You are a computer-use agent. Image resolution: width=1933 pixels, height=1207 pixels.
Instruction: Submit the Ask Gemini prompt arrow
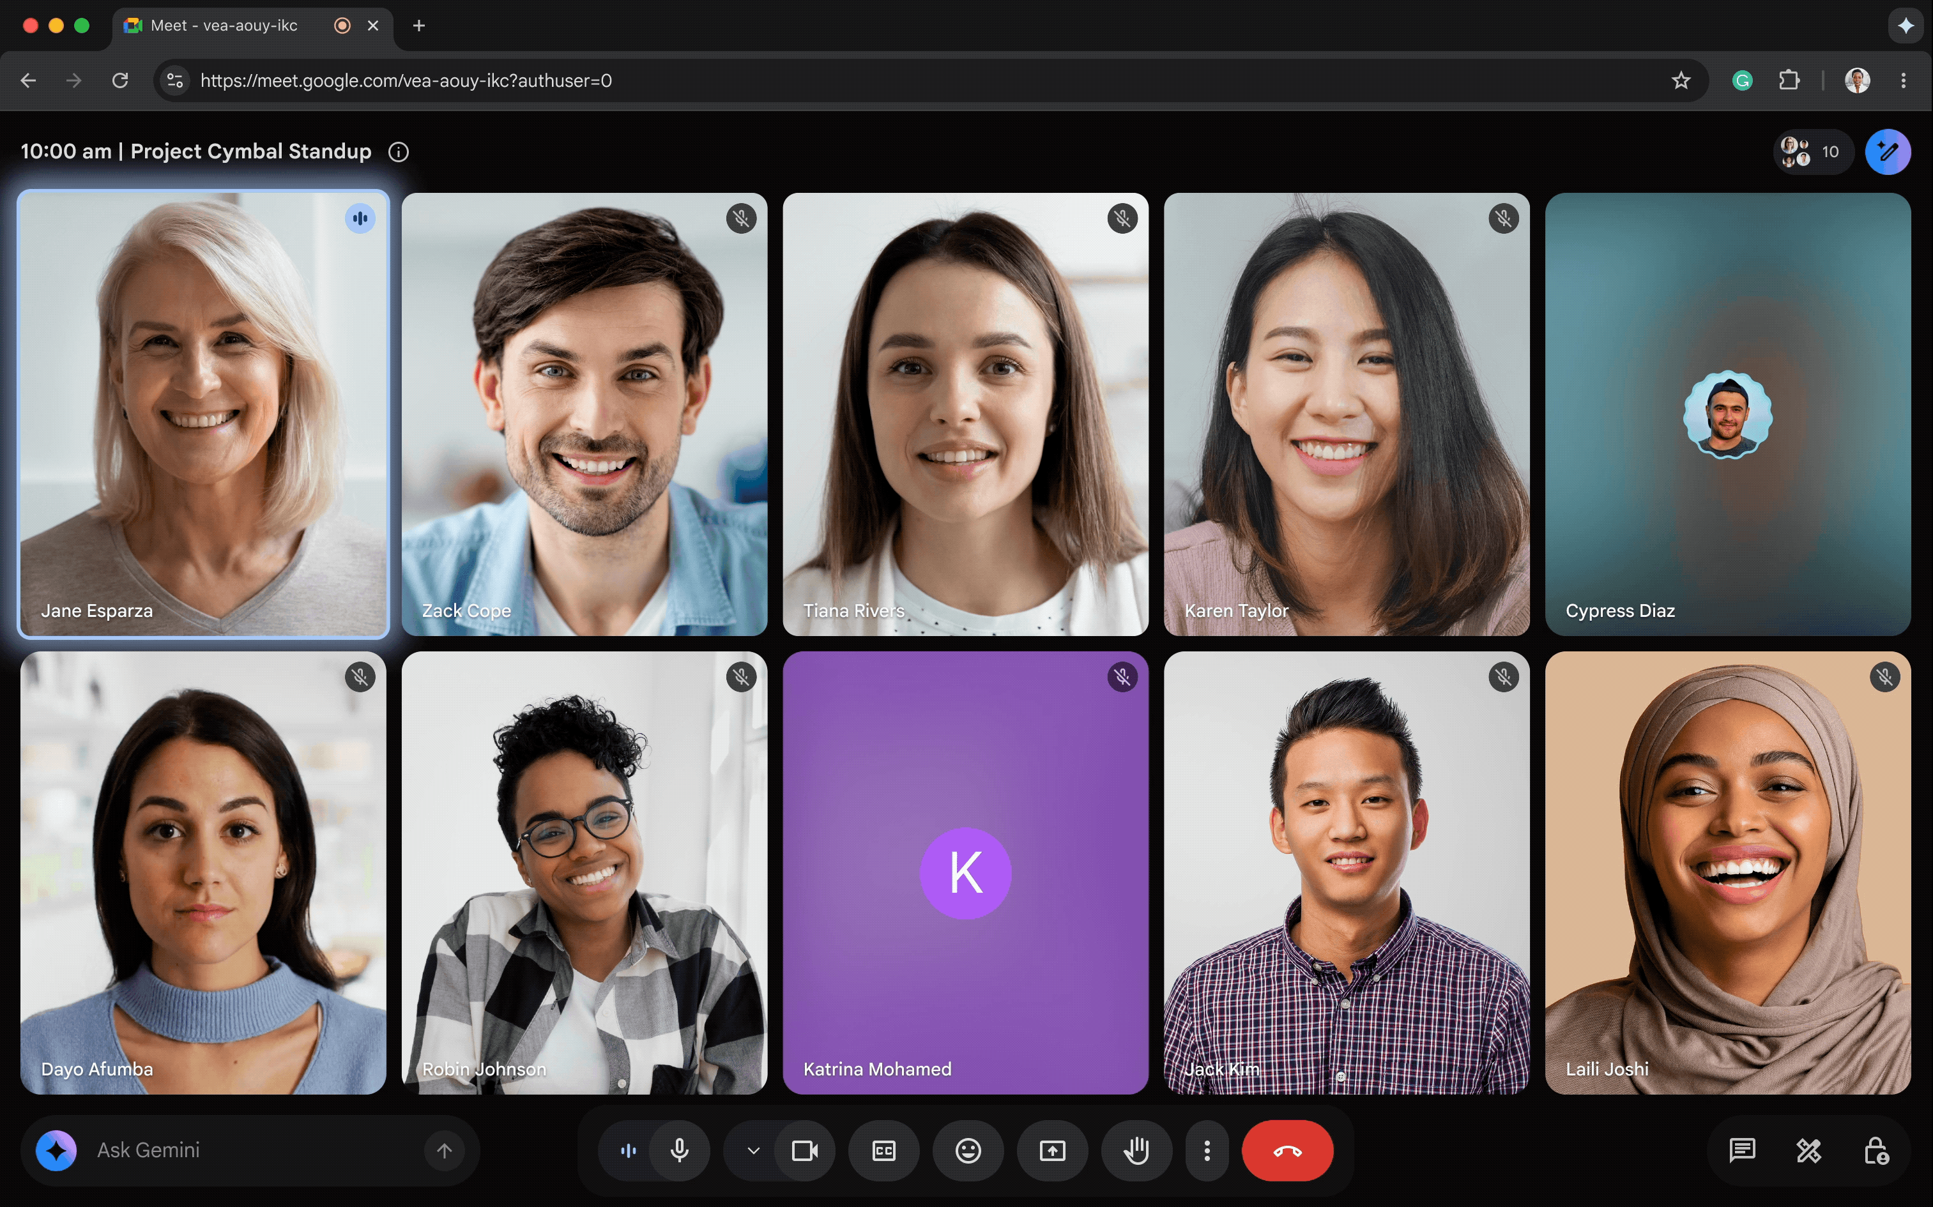(x=445, y=1150)
